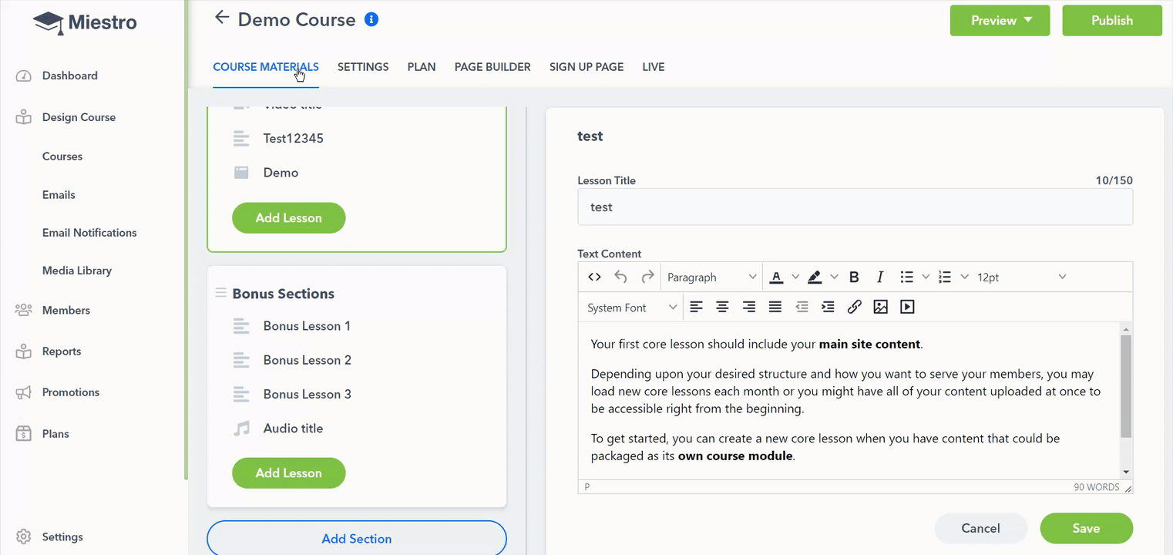1173x555 pixels.
Task: Open source code view in editor
Action: (x=594, y=277)
